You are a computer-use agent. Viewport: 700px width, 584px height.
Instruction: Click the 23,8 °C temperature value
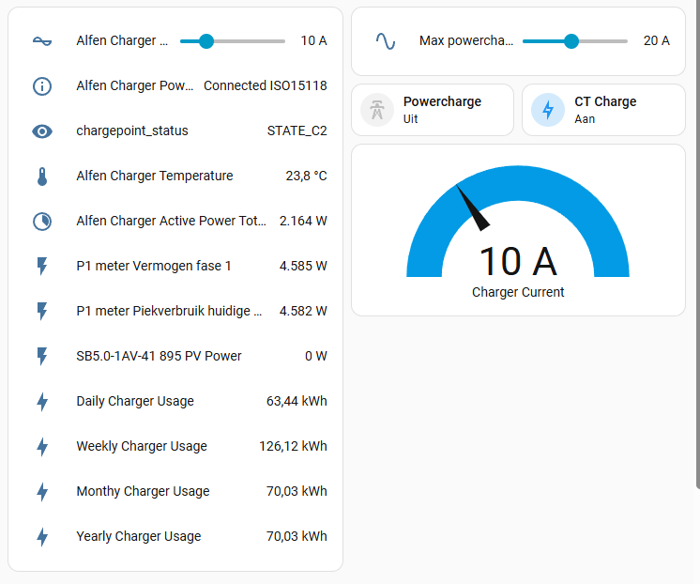(306, 176)
